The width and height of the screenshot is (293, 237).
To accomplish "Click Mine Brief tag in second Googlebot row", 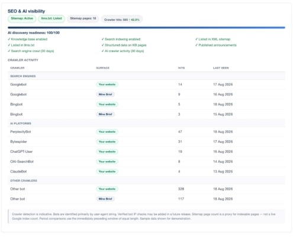I will click(x=105, y=94).
